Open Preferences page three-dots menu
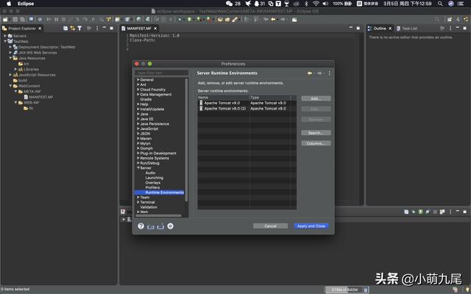Viewport: 471px width, 294px height. (329, 73)
